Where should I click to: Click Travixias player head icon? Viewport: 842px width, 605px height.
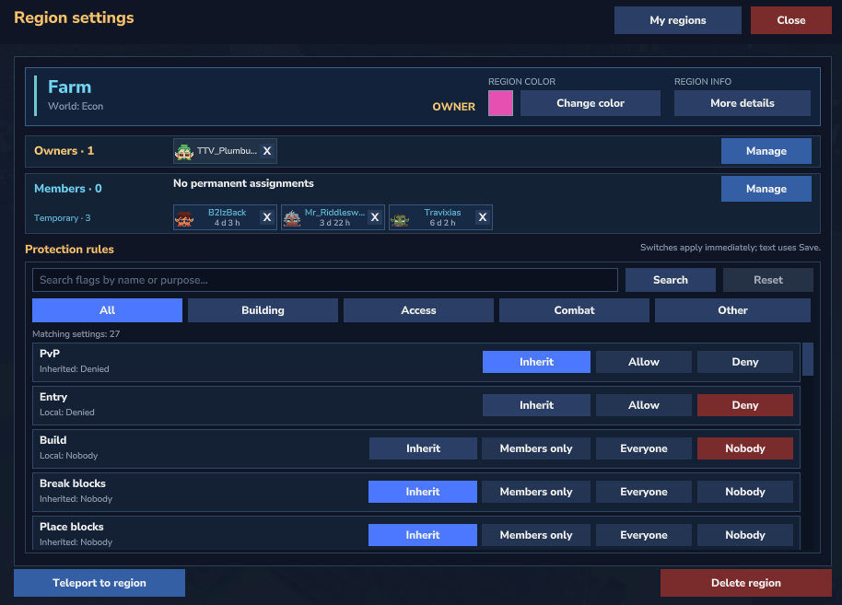[x=400, y=218]
